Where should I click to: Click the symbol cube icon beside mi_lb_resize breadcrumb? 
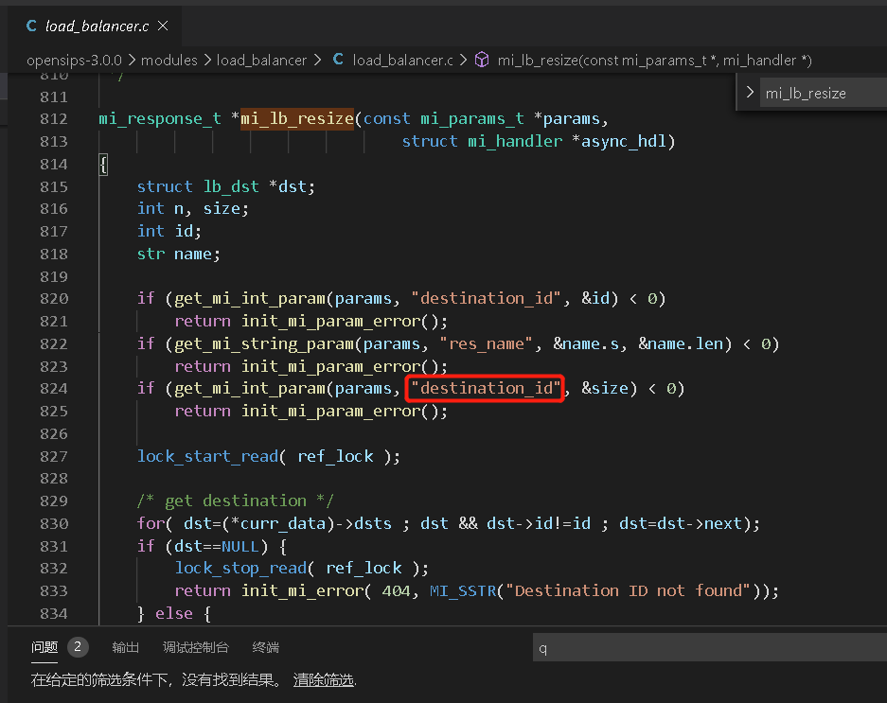pyautogui.click(x=482, y=60)
